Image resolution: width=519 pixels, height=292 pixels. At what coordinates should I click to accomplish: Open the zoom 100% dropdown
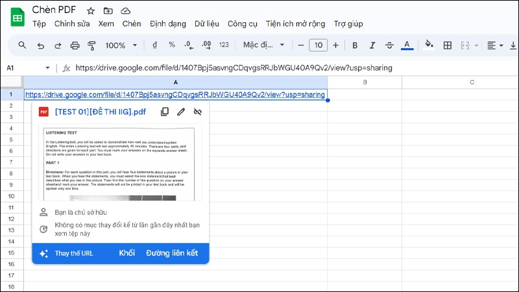121,45
